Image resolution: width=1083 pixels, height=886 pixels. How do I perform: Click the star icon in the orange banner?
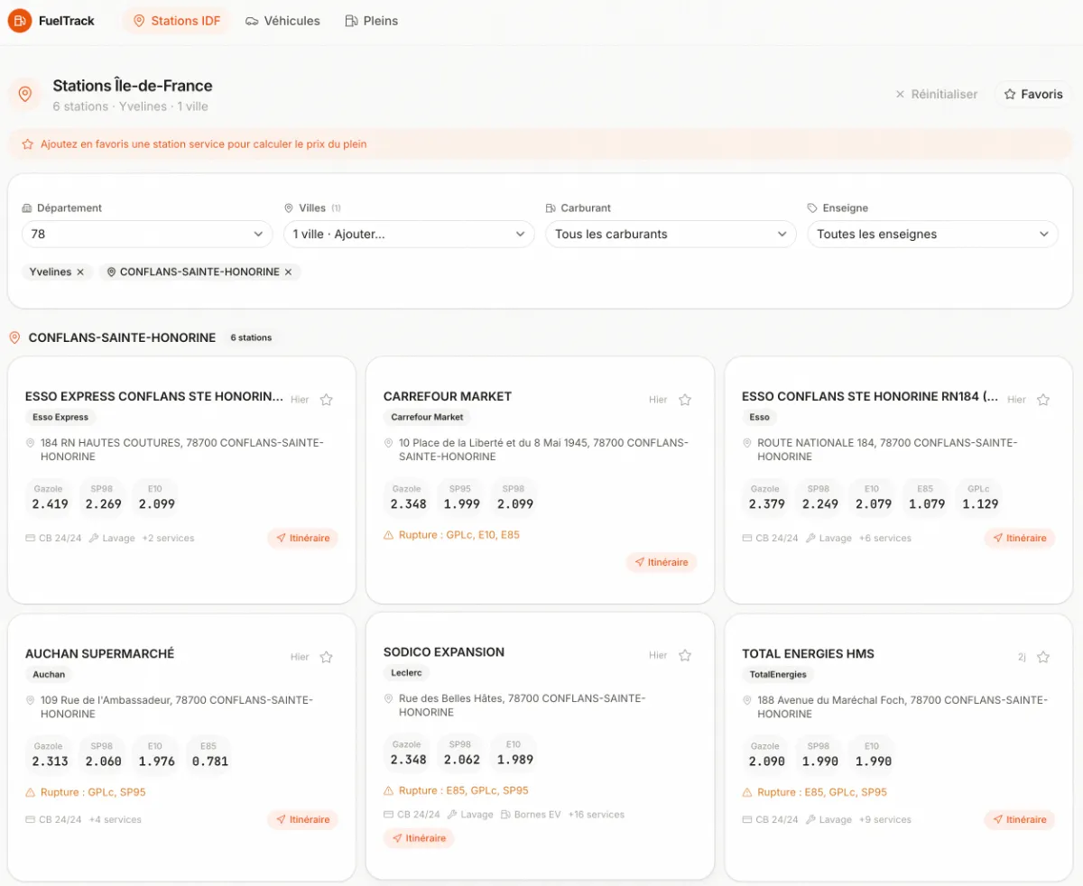pos(26,143)
